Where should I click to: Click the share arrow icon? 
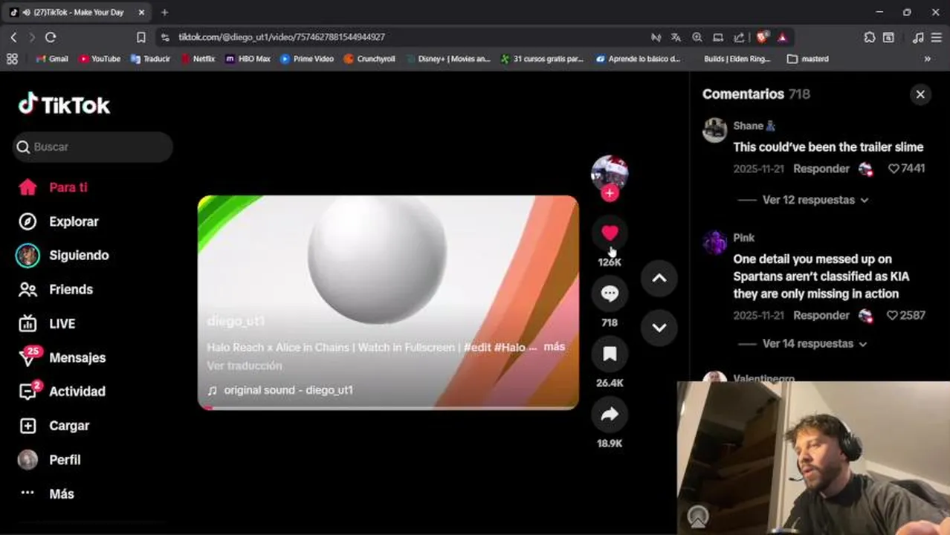pos(610,414)
